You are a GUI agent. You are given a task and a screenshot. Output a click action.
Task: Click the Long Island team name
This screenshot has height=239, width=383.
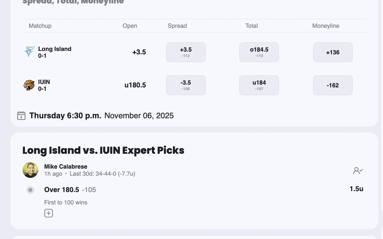click(x=55, y=49)
